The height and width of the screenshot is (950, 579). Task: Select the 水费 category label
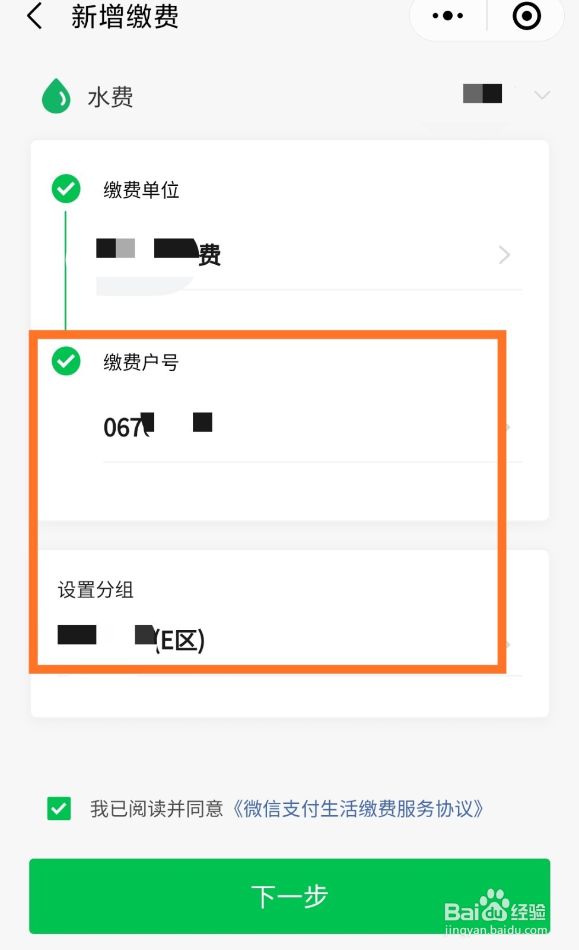point(110,97)
